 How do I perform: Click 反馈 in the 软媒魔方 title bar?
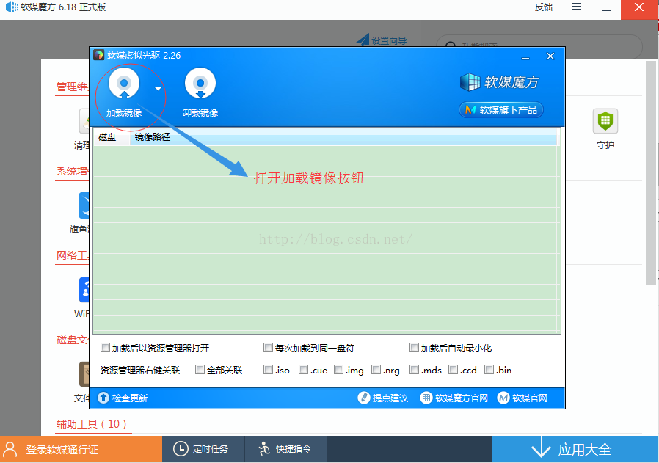(544, 7)
